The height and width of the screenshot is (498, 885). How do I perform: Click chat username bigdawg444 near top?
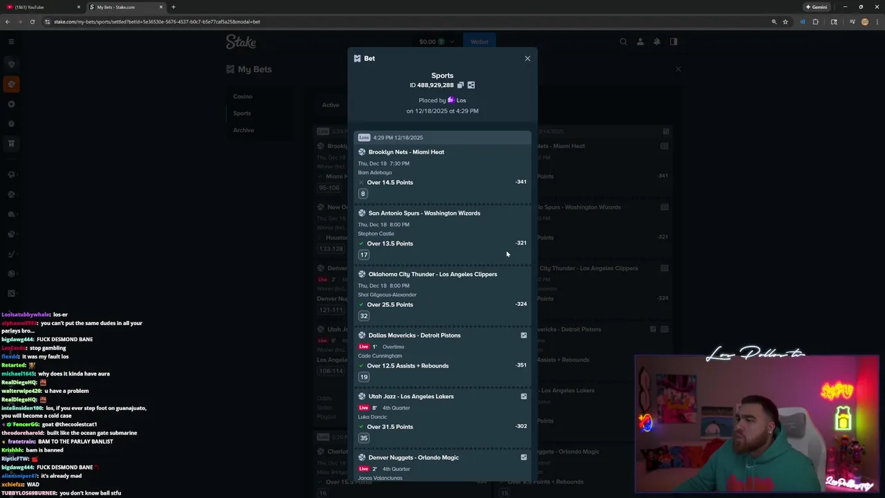17,340
